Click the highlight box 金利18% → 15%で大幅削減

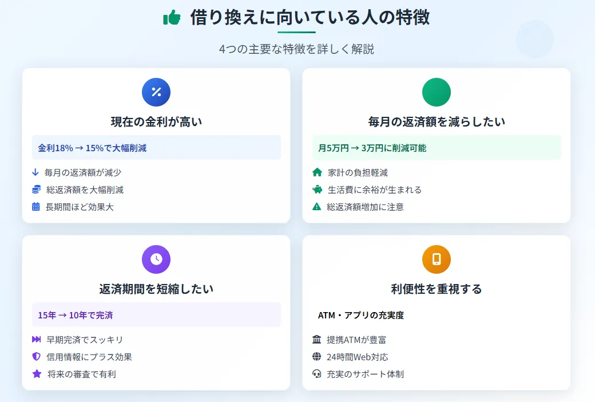pyautogui.click(x=156, y=147)
